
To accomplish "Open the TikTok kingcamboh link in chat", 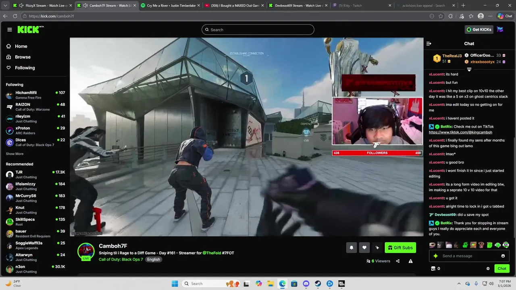I will coord(460,132).
